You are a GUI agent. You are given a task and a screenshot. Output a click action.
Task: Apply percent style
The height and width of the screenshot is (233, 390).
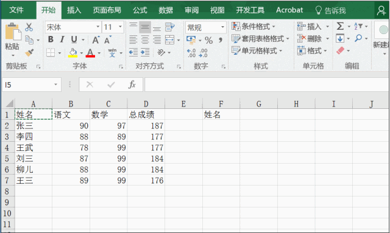[x=208, y=40]
